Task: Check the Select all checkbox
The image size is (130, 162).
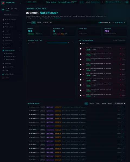Action: pos(81,43)
